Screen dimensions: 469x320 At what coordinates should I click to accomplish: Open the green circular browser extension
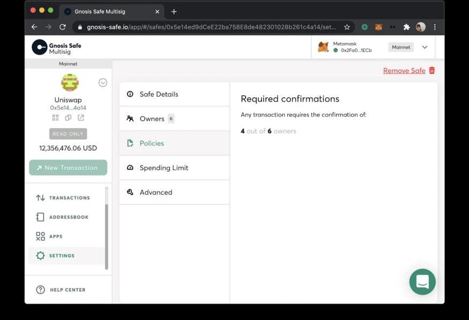[x=364, y=27]
